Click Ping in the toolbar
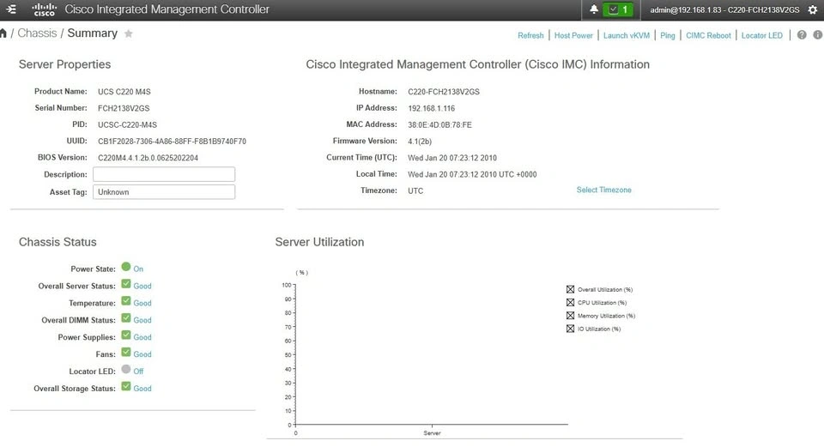This screenshot has height=447, width=824. click(x=668, y=36)
